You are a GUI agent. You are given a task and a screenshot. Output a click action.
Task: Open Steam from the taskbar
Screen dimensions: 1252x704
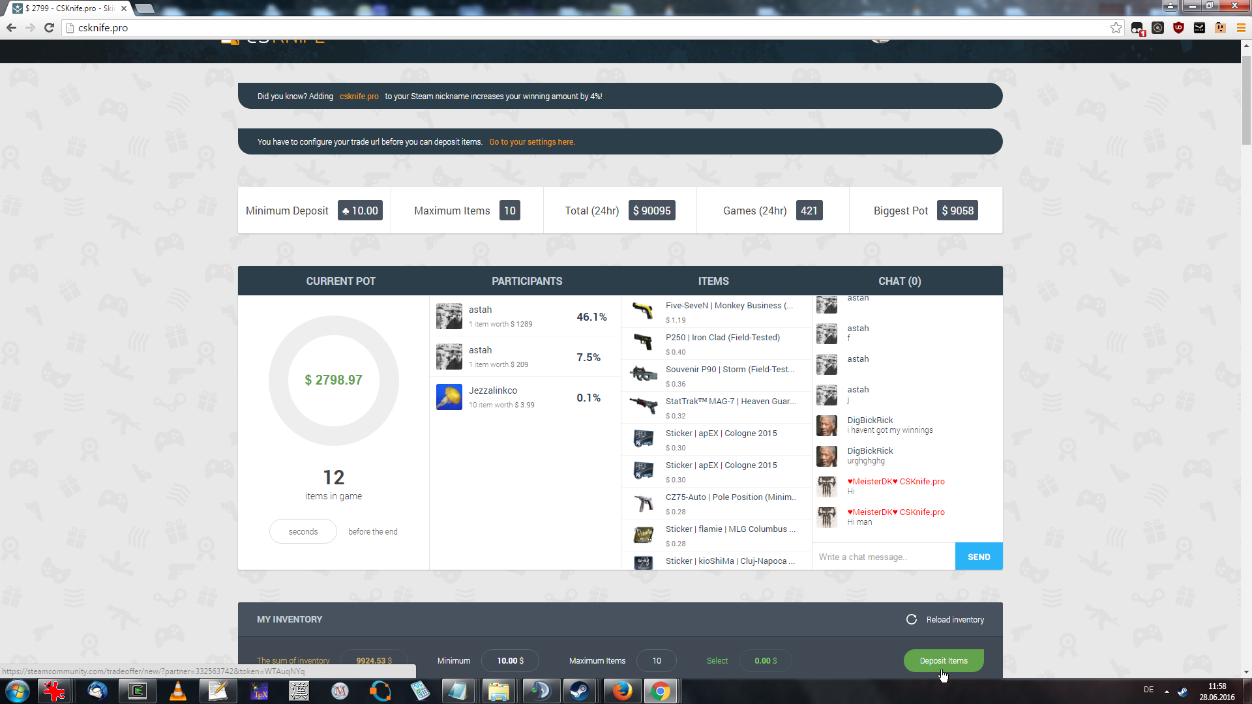pyautogui.click(x=579, y=691)
